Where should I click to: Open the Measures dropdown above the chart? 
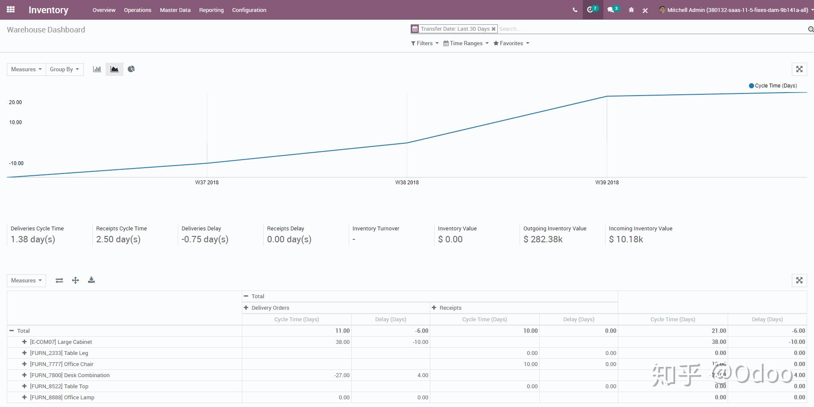pos(26,69)
